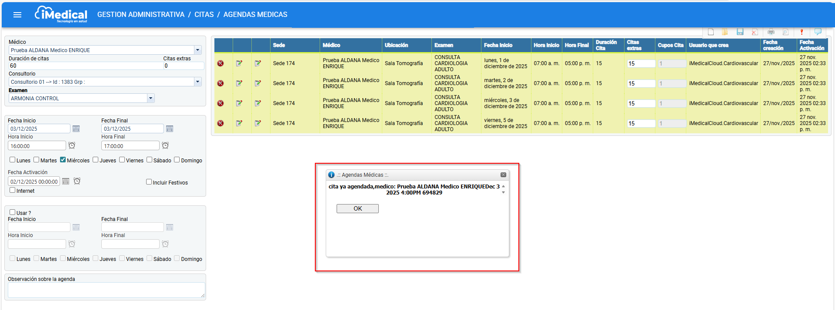Tick the Internet checkbox
Image resolution: width=835 pixels, height=310 pixels.
[13, 190]
